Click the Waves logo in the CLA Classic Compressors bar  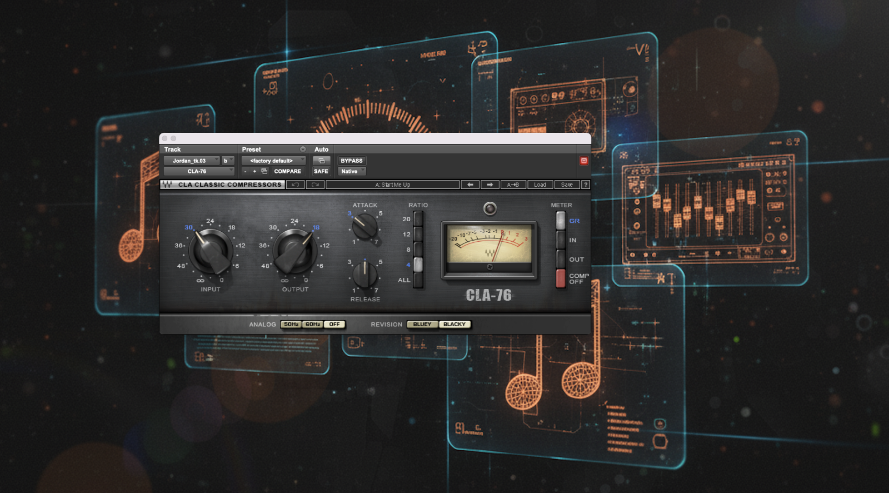point(167,185)
